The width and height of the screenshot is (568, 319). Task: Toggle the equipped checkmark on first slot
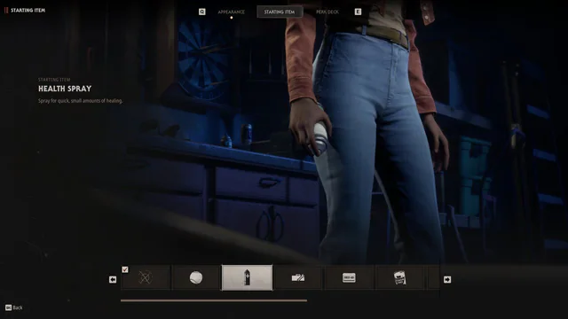tap(125, 269)
